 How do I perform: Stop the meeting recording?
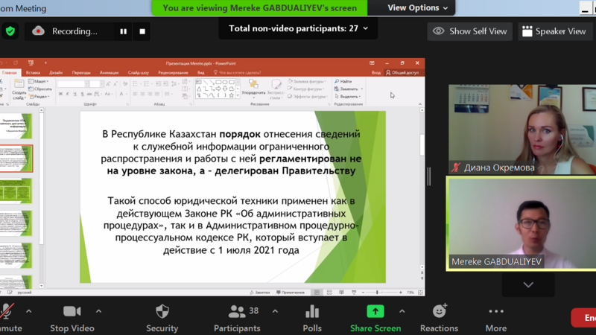pos(142,31)
